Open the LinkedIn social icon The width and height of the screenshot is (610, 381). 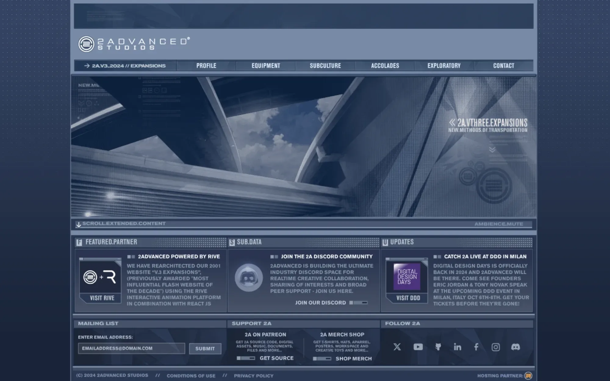[457, 347]
